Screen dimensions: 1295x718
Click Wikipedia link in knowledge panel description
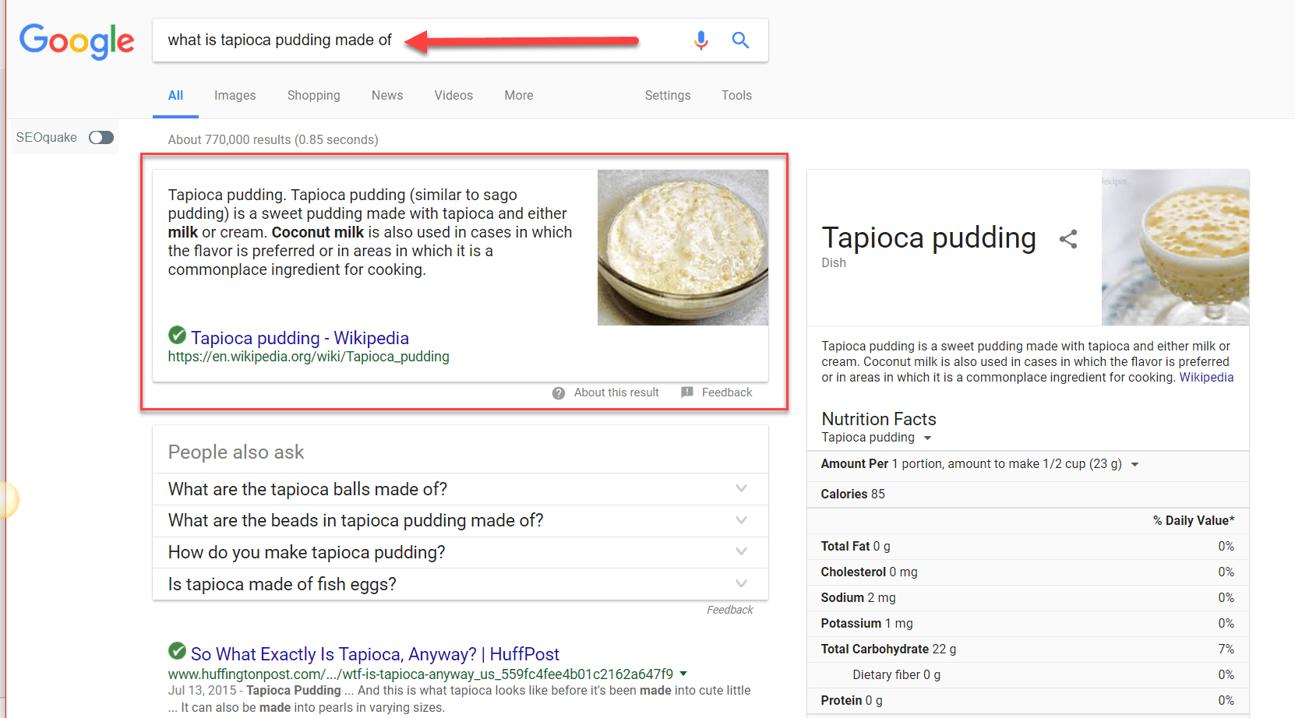(1206, 378)
